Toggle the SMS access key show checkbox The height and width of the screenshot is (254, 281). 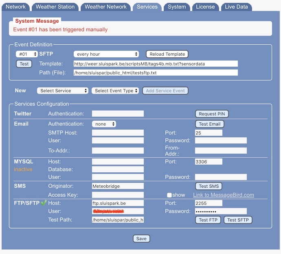169,195
